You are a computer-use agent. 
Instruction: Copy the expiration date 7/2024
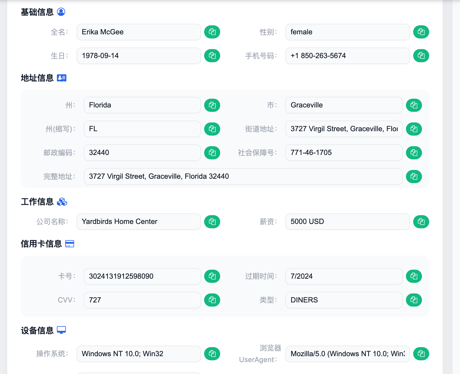click(414, 276)
